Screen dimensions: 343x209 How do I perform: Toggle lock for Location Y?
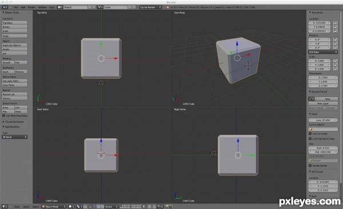point(335,27)
